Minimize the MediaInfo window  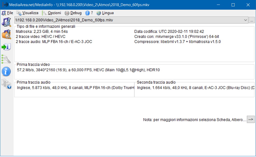tap(218, 5)
